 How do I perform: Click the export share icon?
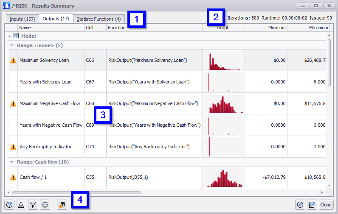coord(312,205)
